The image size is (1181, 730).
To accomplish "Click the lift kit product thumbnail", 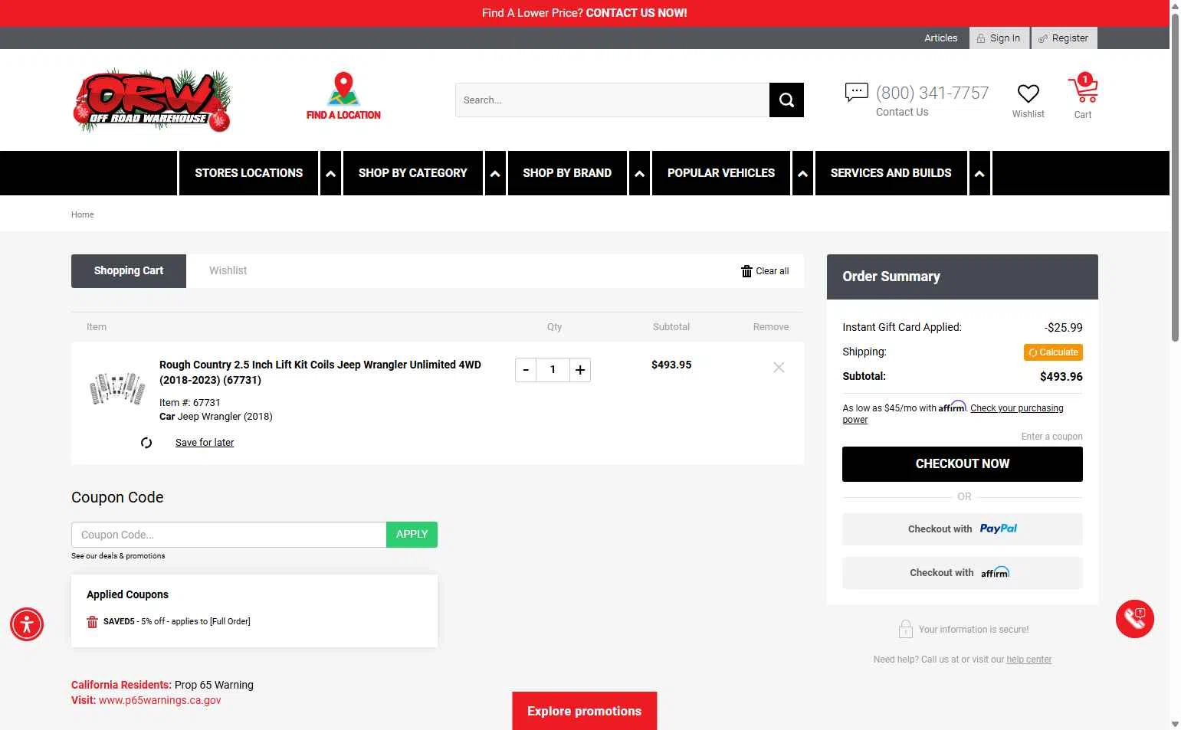I will [117, 388].
